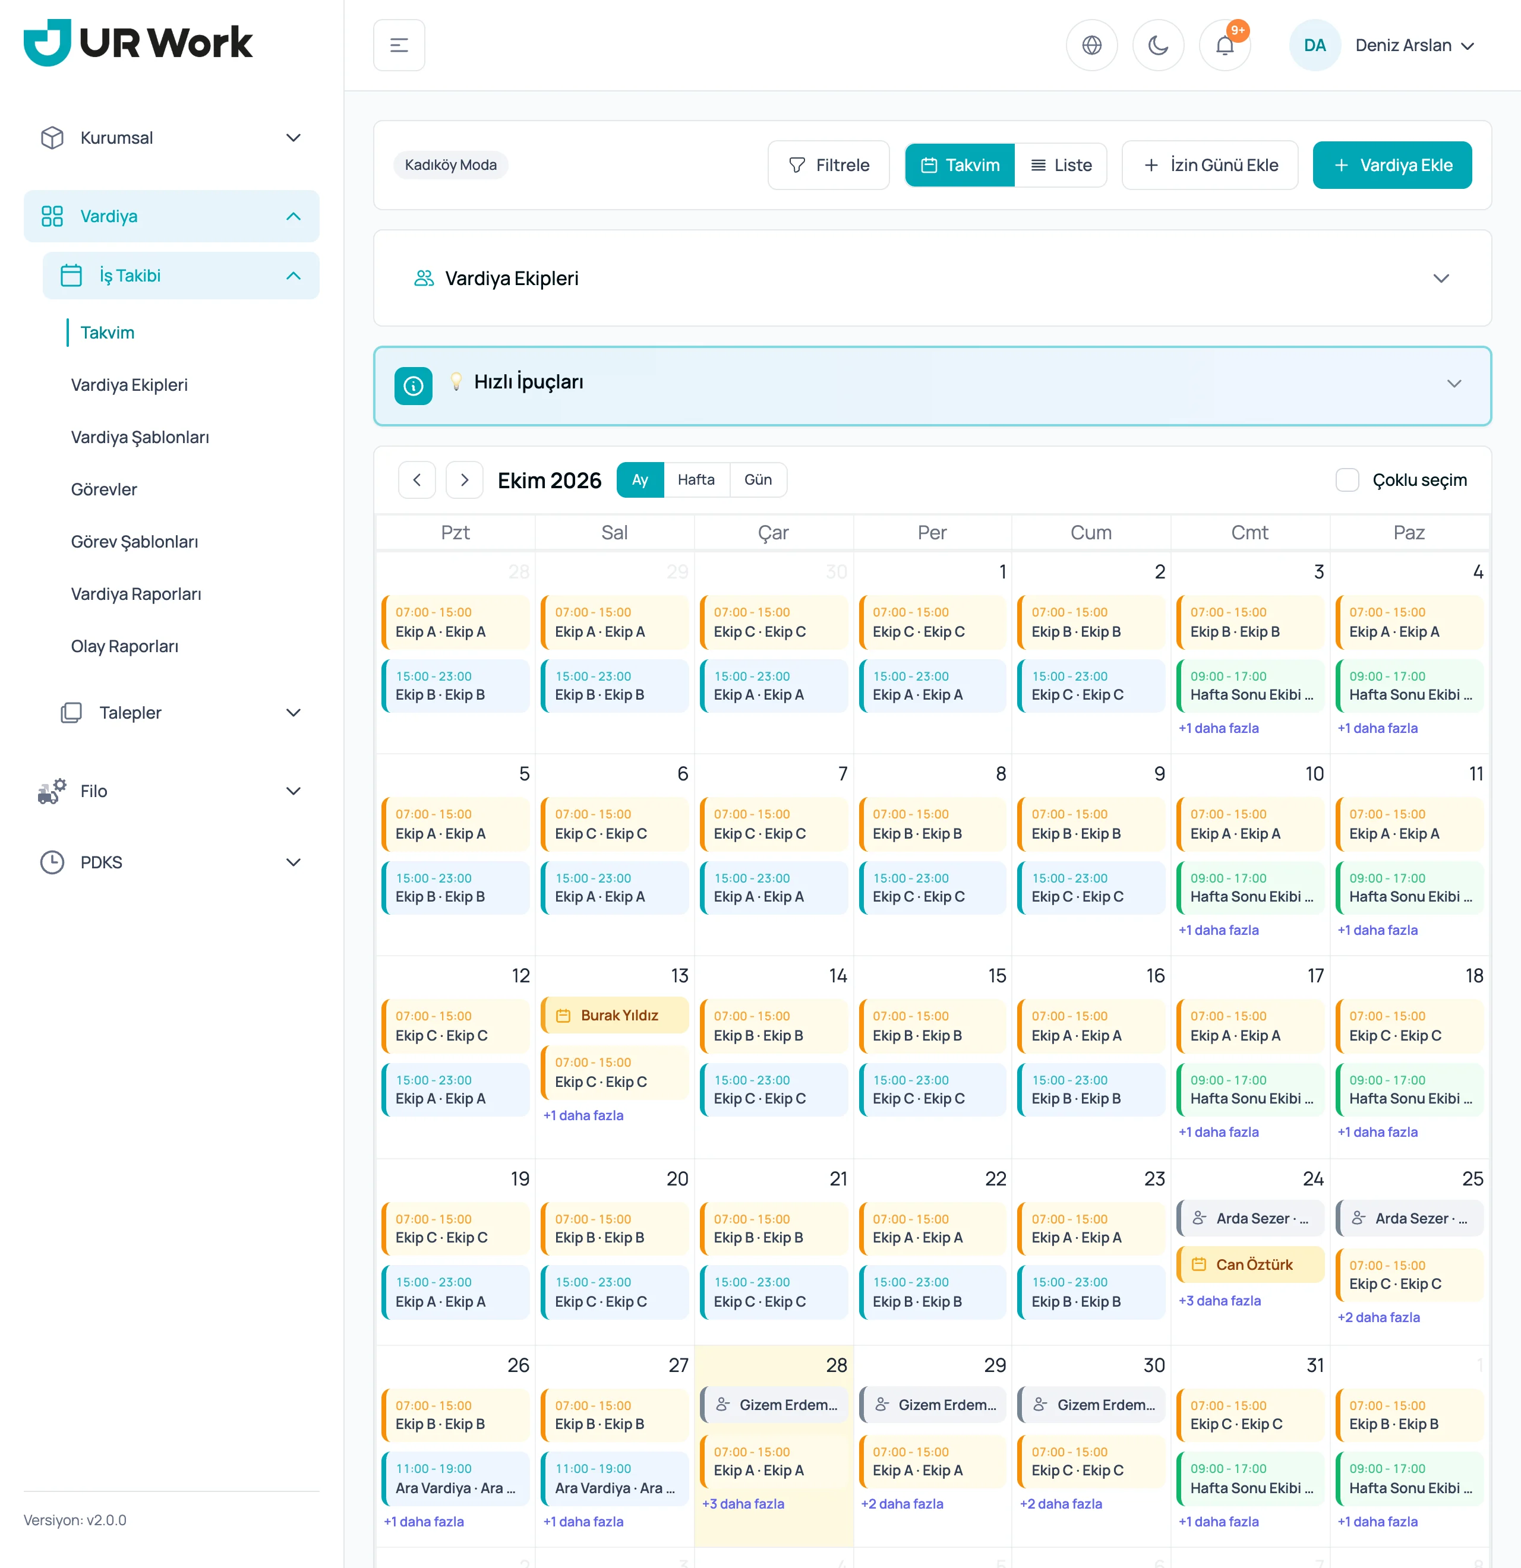Viewport: 1521px width, 1568px height.
Task: Open Burak Yıldız leave event on 13
Action: 614,1015
